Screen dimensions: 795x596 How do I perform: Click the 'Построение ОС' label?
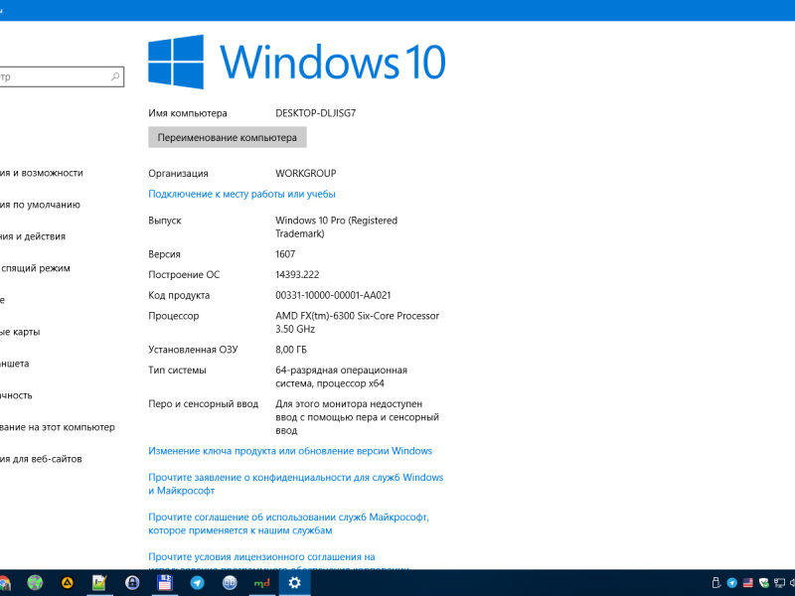(x=184, y=275)
